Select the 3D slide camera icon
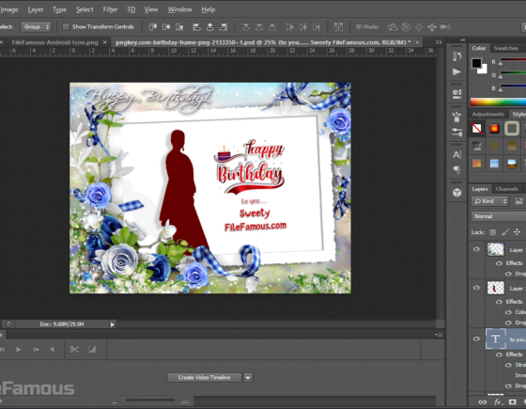 click(432, 27)
